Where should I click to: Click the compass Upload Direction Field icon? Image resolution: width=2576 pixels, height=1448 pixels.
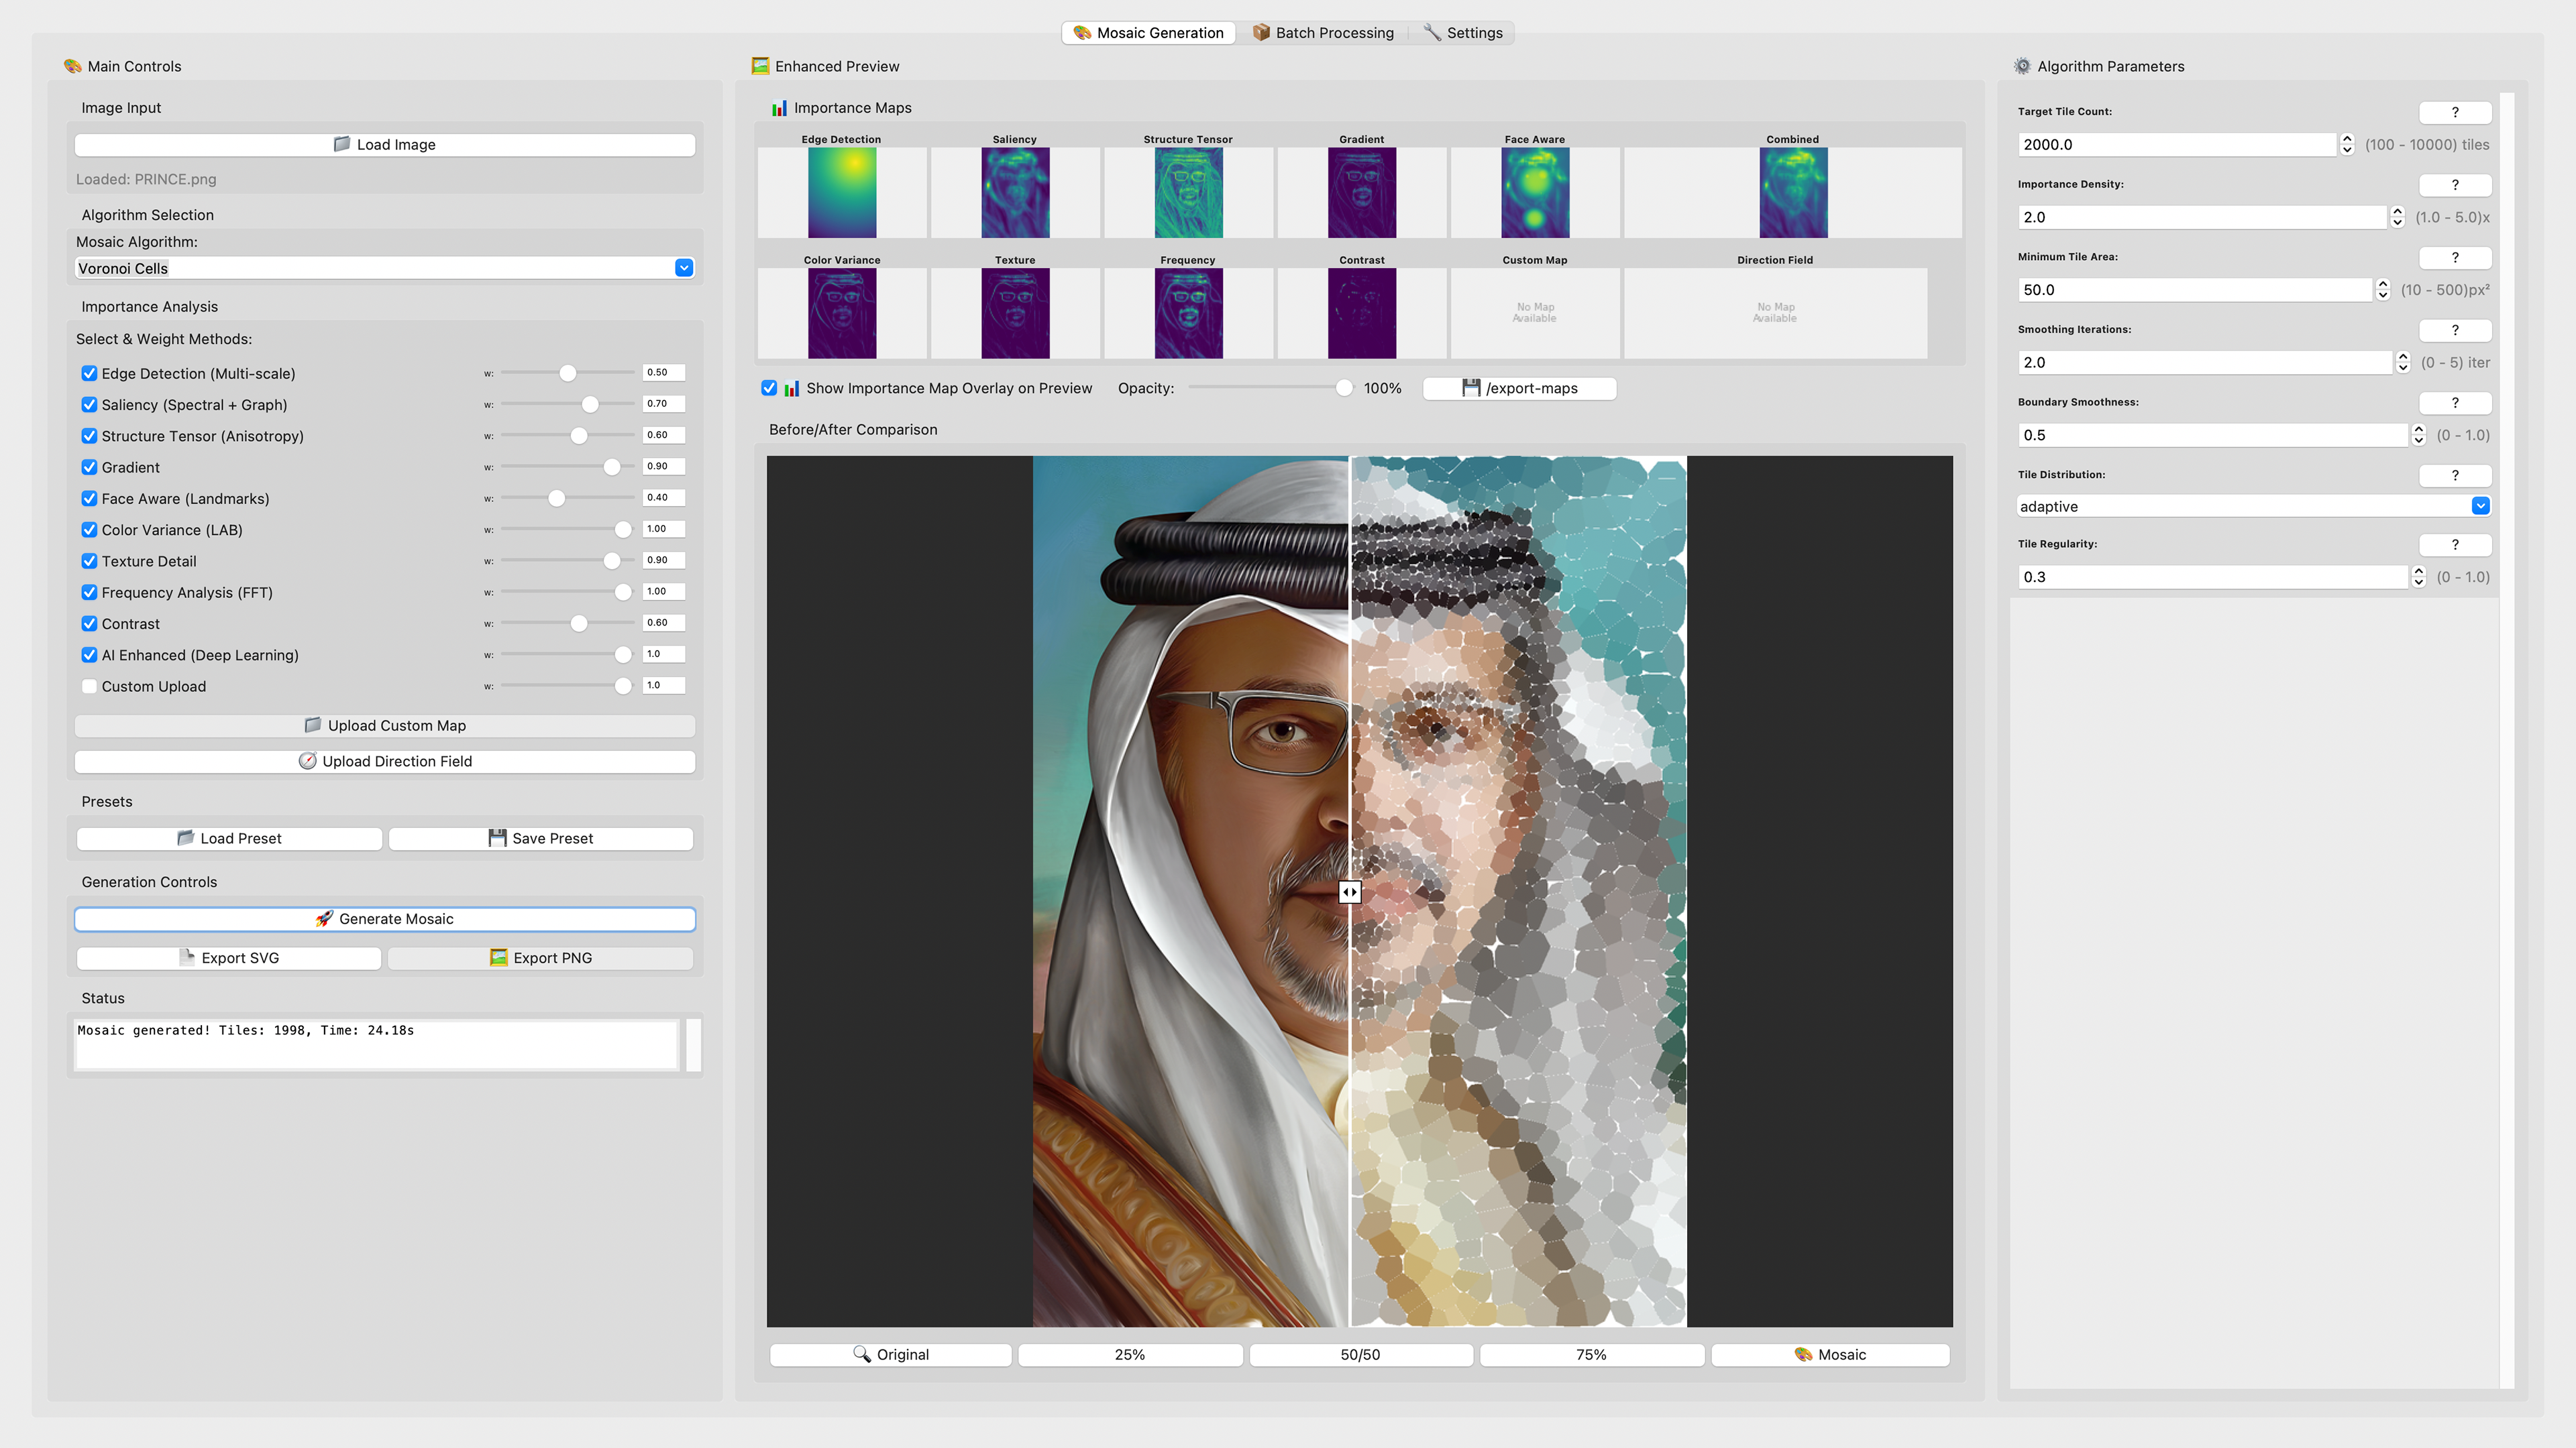307,760
